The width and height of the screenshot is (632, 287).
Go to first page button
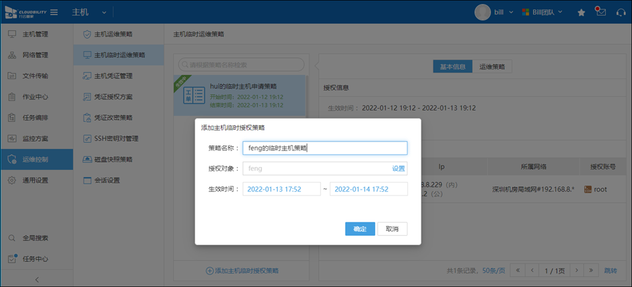coord(517,270)
